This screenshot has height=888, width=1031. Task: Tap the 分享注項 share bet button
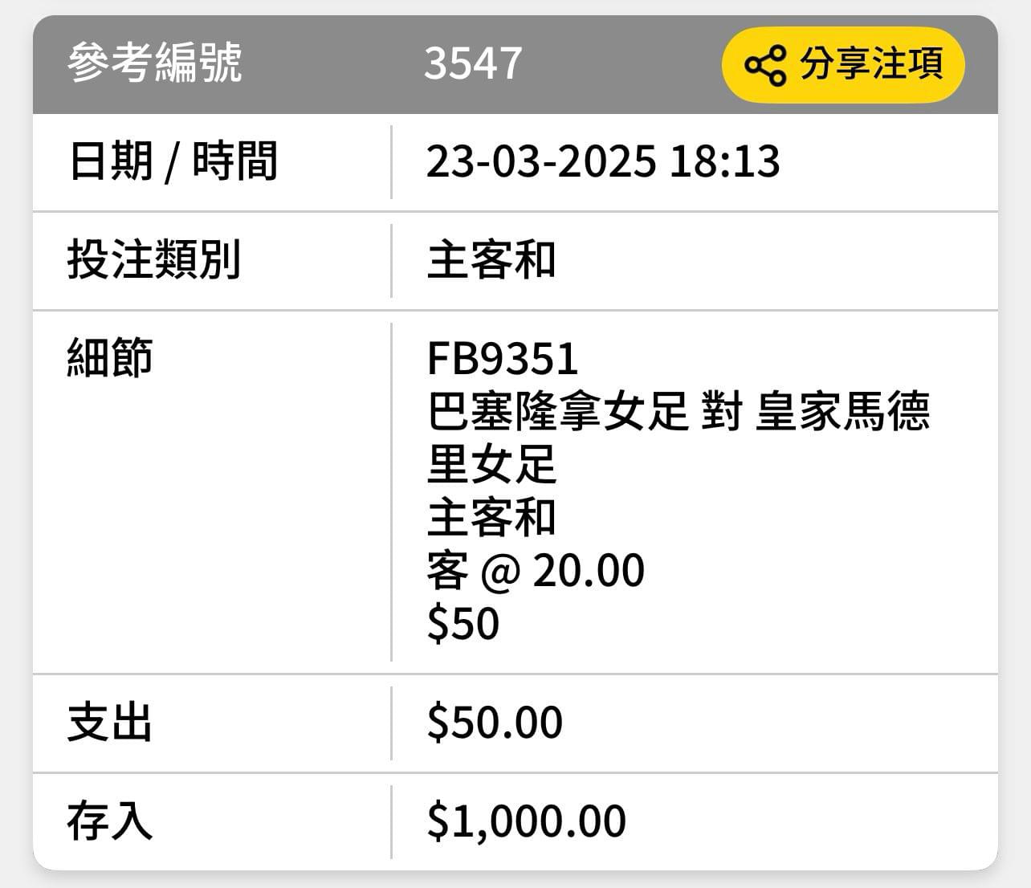(x=843, y=65)
